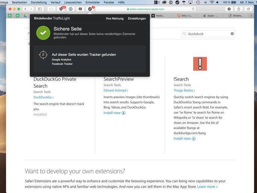
Task: Show all tabs overview button
Action: (248, 9)
